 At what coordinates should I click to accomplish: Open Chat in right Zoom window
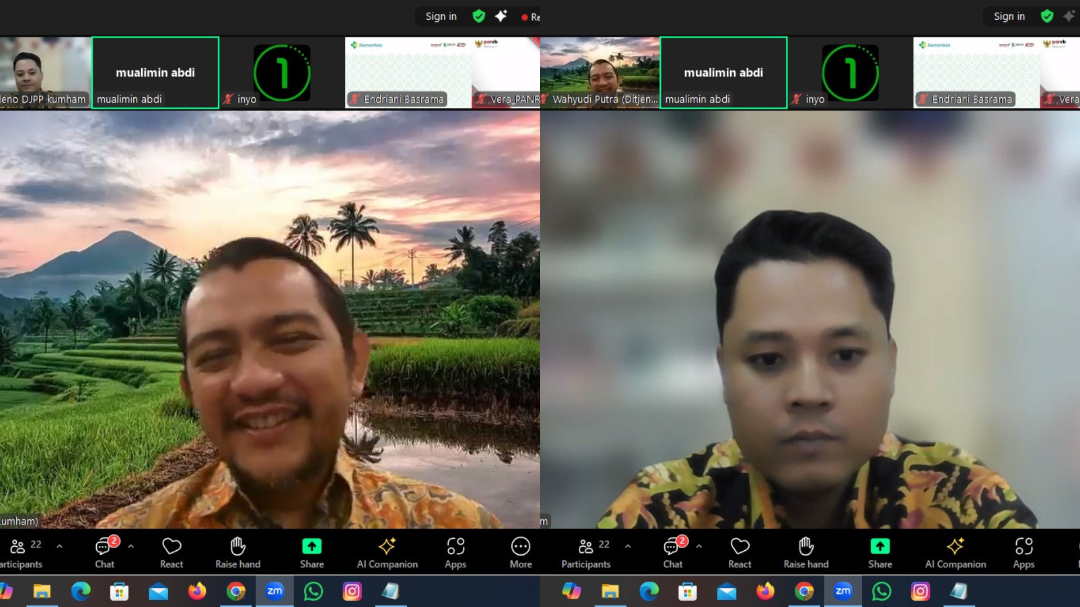(x=673, y=554)
